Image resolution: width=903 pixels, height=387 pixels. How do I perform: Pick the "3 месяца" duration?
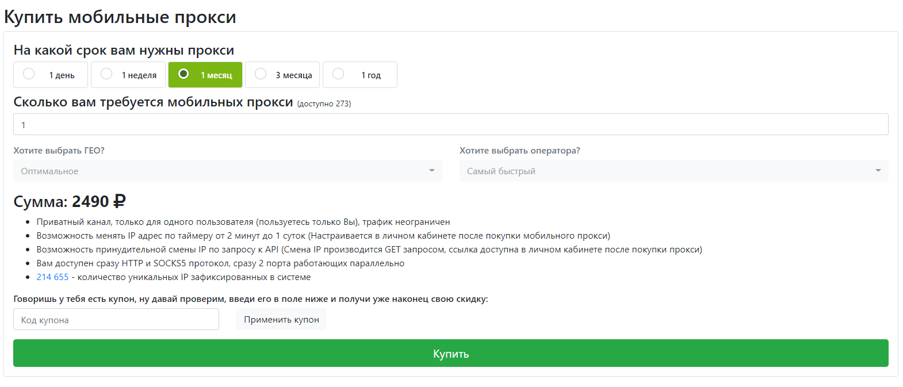tap(282, 75)
